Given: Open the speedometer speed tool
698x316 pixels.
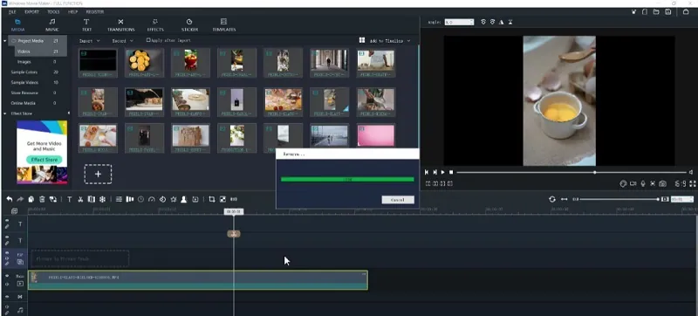Looking at the screenshot, I should 151,199.
